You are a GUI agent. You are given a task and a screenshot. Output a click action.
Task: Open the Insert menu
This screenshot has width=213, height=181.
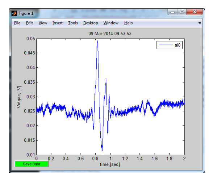tap(58, 23)
